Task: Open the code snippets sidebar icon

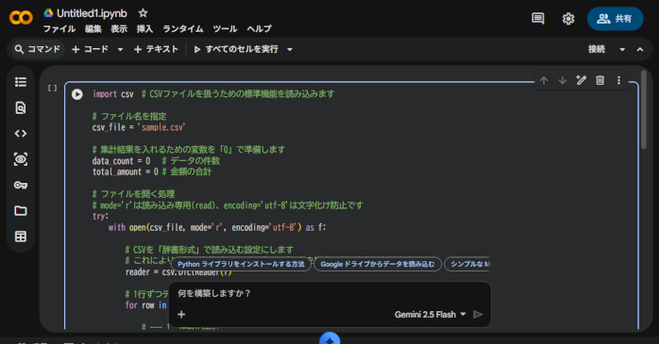Action: pos(21,134)
